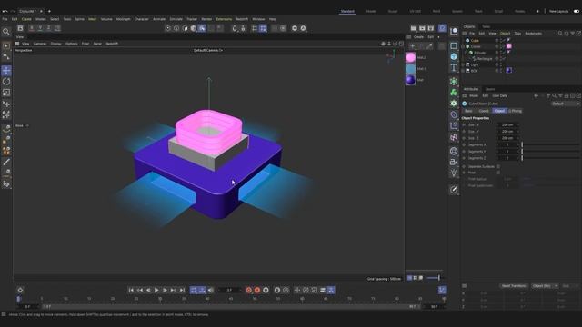The width and height of the screenshot is (582, 327).
Task: Adjust material thumbnail size slider
Action: tap(434, 278)
